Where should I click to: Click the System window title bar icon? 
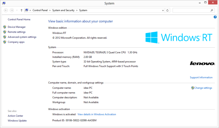click(x=4, y=3)
